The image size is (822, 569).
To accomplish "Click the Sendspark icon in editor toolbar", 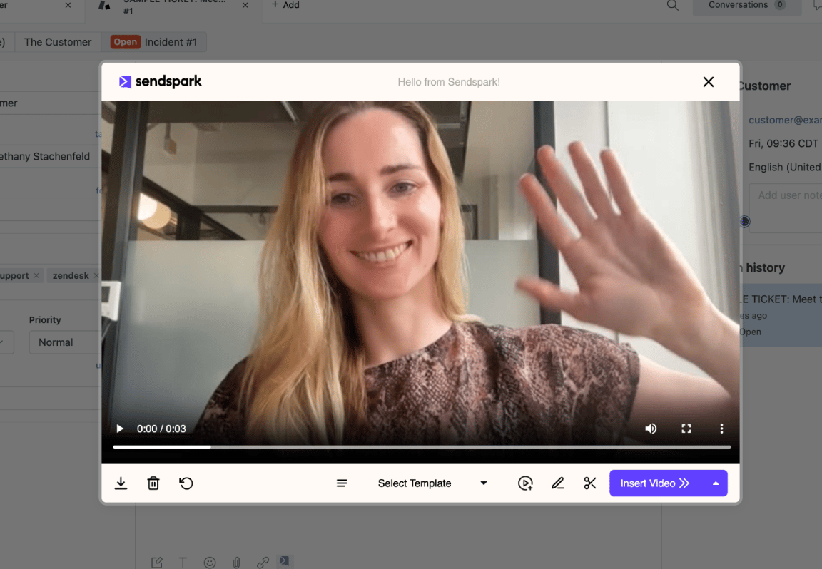I will pos(284,560).
